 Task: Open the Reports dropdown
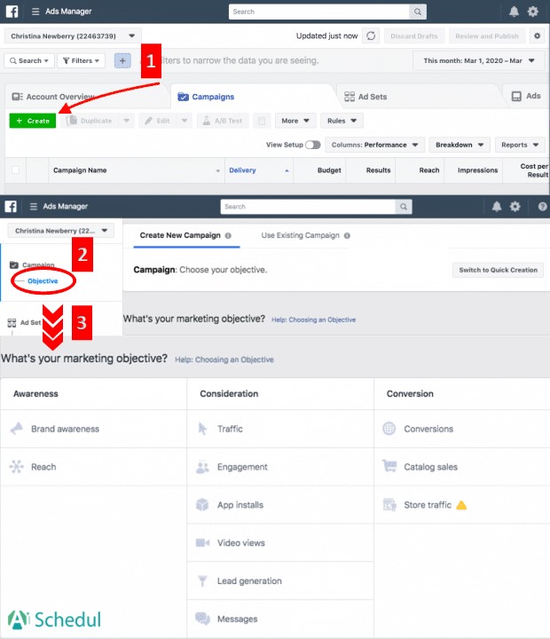[x=520, y=145]
